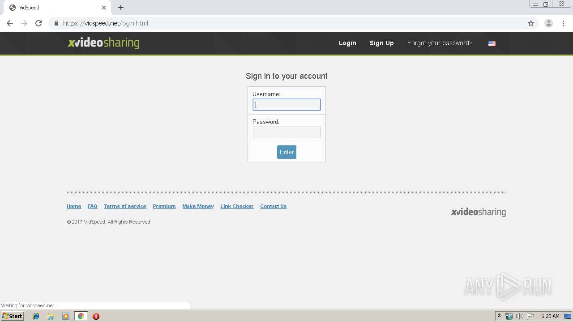Click Login in top navigation
Image resolution: width=573 pixels, height=322 pixels.
(347, 43)
